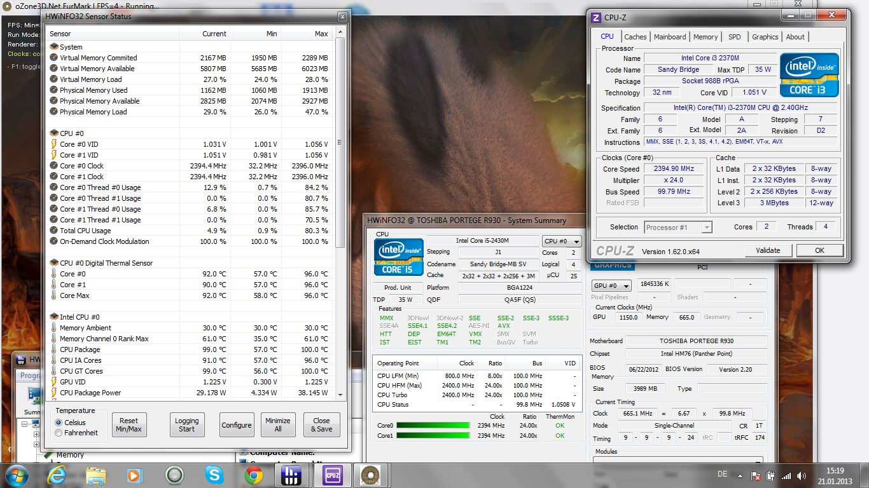Open Skype from the taskbar

[214, 475]
